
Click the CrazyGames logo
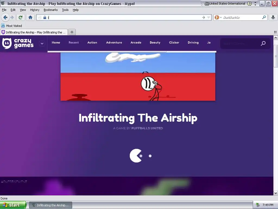click(x=18, y=43)
